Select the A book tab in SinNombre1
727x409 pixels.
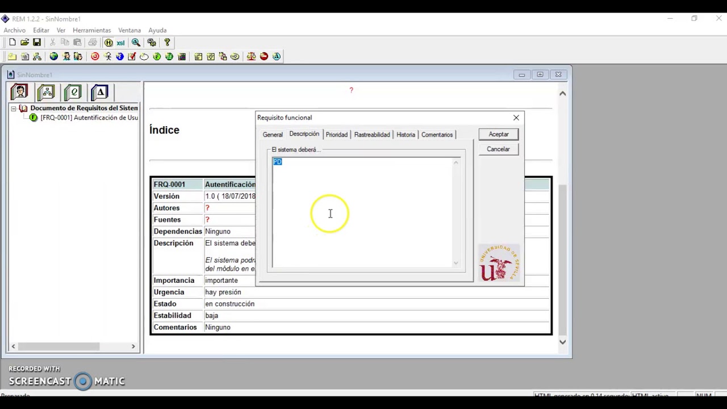coord(99,92)
